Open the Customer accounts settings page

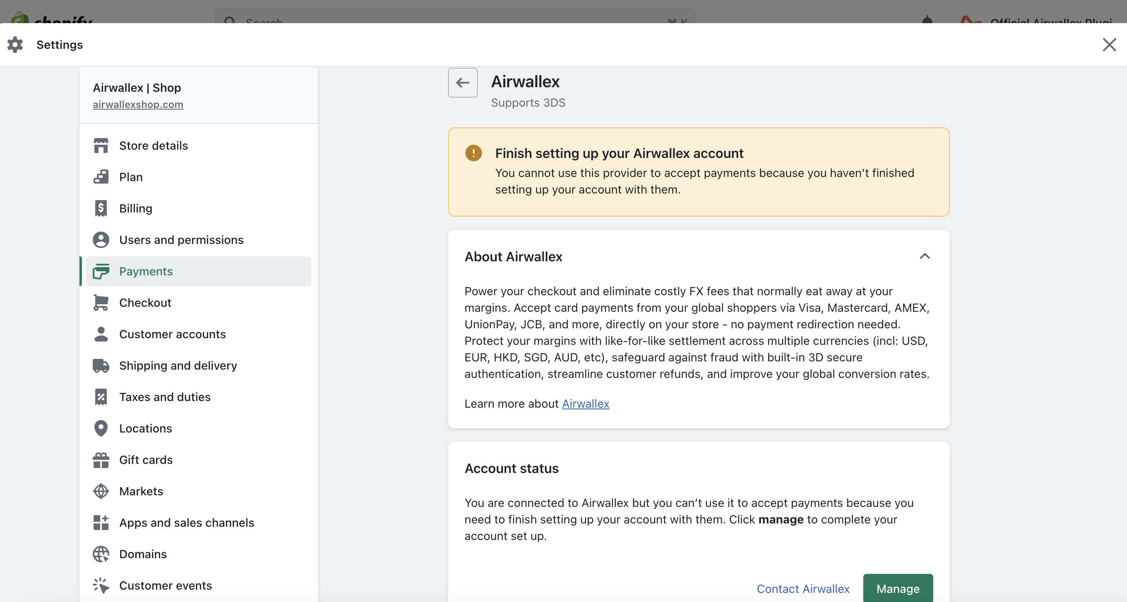(x=172, y=334)
